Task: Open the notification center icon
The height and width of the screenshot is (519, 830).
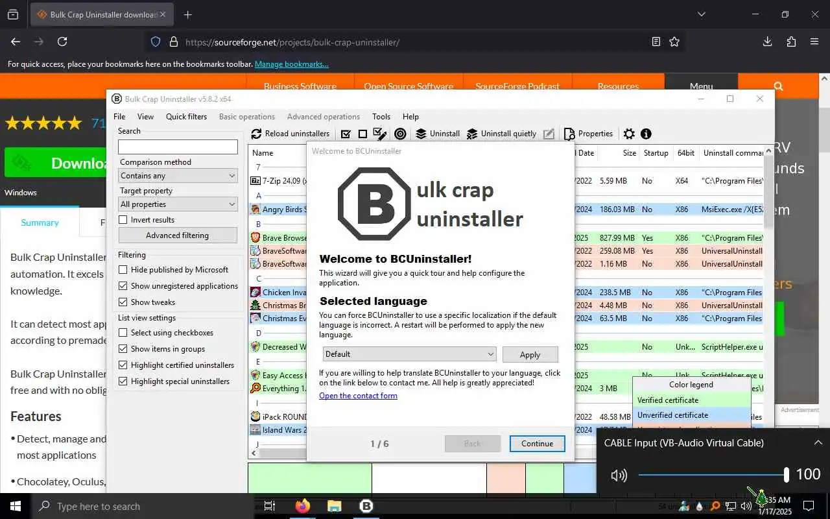Action: tap(809, 506)
